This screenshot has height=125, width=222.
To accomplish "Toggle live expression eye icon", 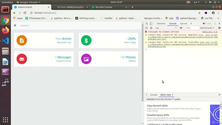I will pos(181,28).
